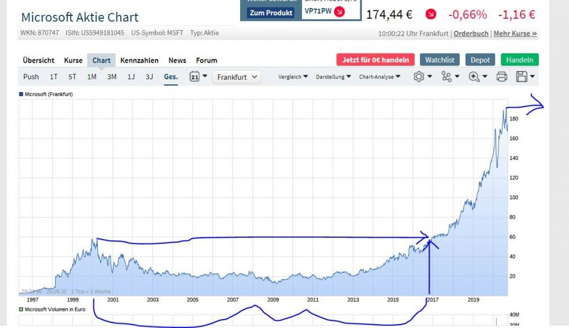This screenshot has width=569, height=328.
Task: Toggle Push live updates
Action: [x=31, y=76]
